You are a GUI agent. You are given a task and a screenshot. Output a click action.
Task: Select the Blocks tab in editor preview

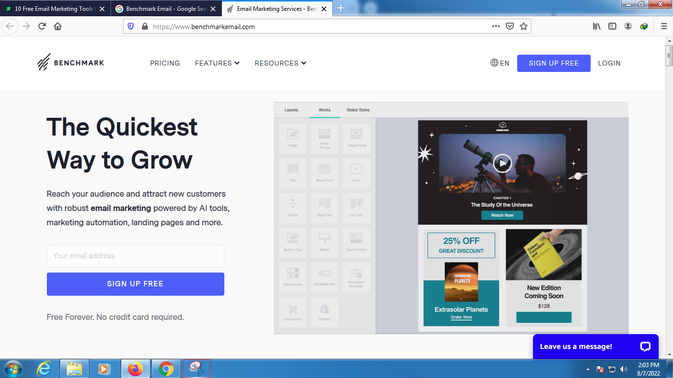(x=324, y=110)
